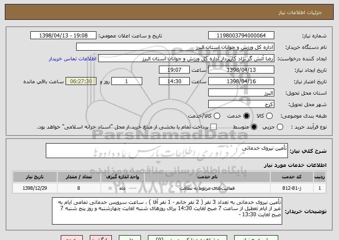
Task: Click the تاریخ نیاز column header
Action: click(35, 177)
